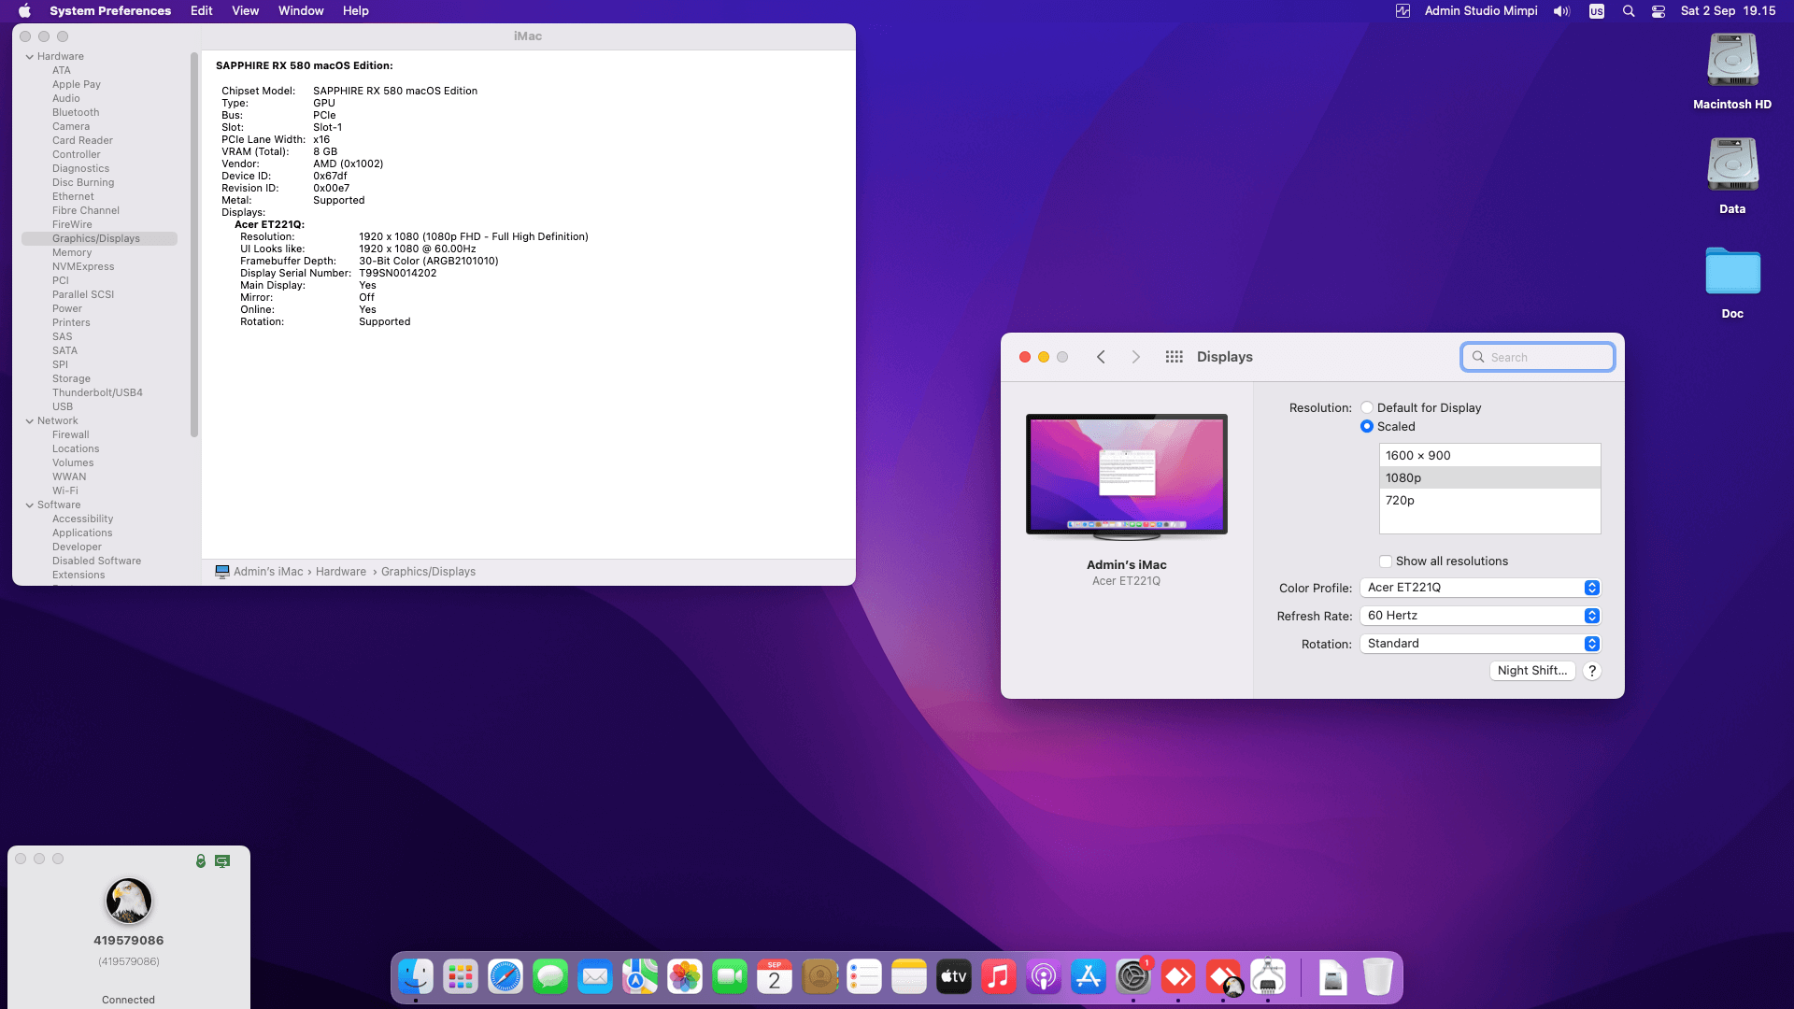Collapse the Hardware section in sidebar

[x=30, y=57]
